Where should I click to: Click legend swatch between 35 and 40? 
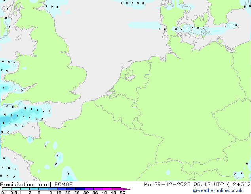[x=98, y=189]
